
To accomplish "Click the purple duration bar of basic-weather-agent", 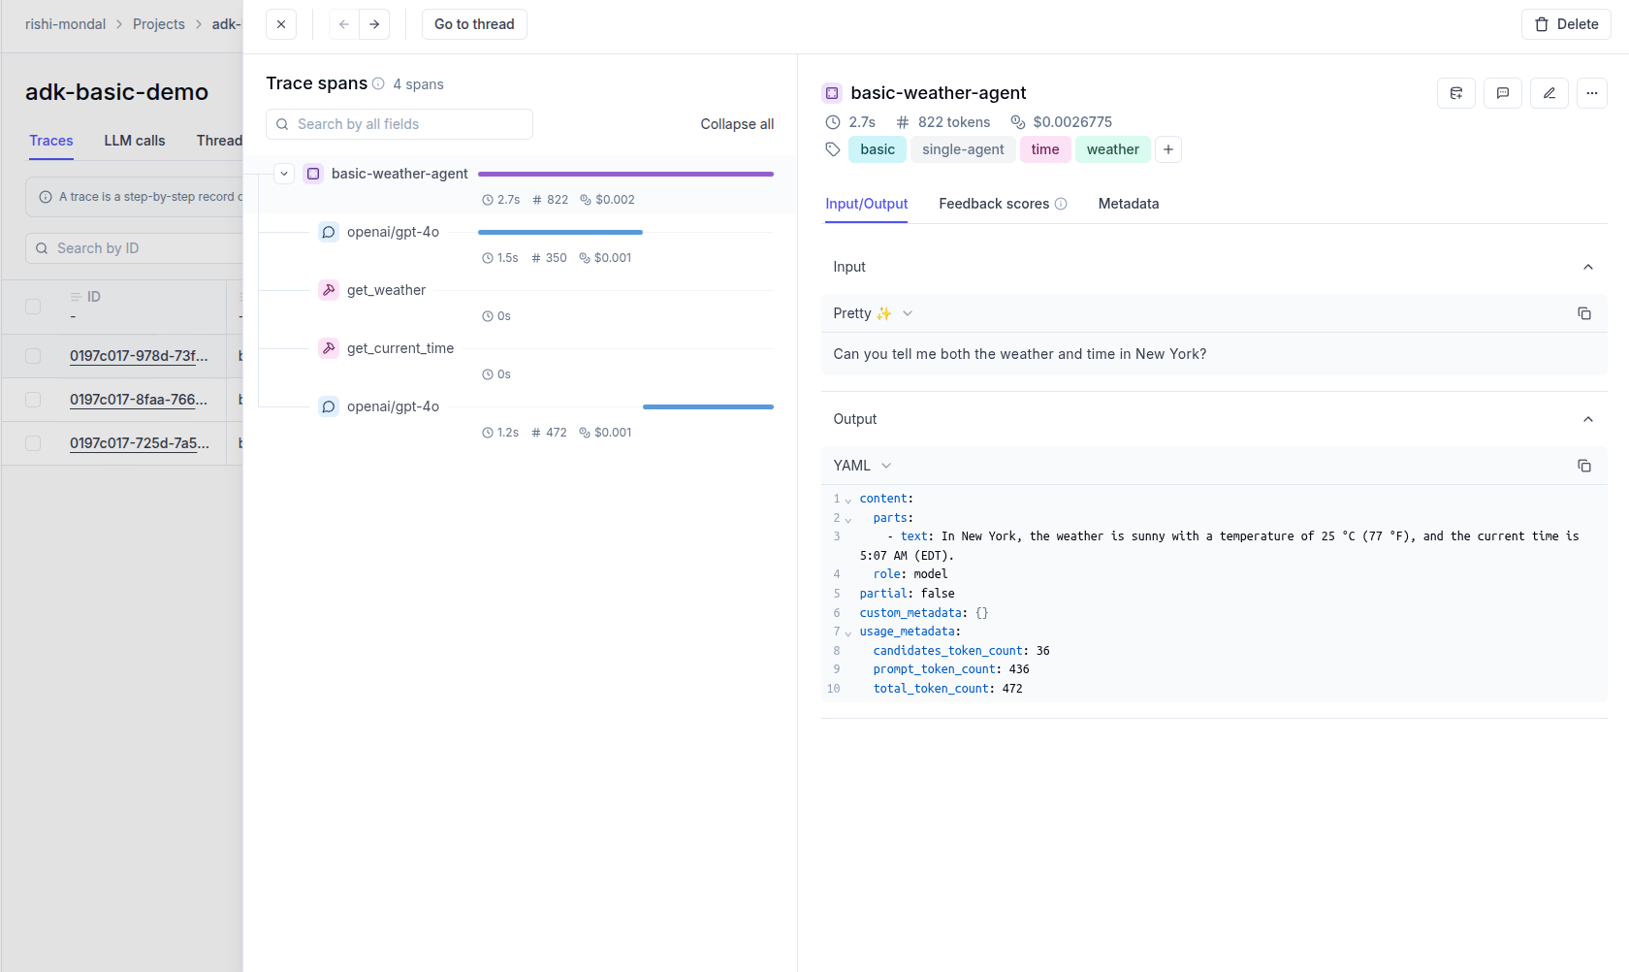I will click(625, 173).
